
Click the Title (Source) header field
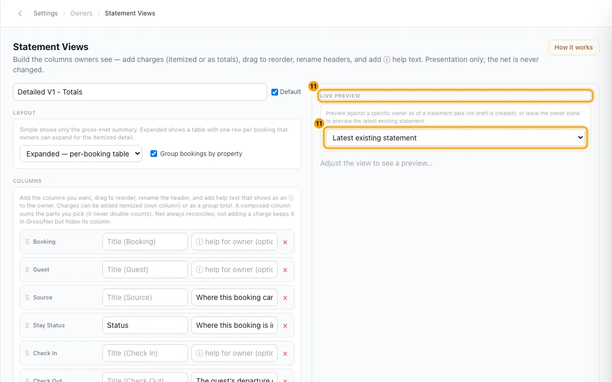click(x=145, y=297)
